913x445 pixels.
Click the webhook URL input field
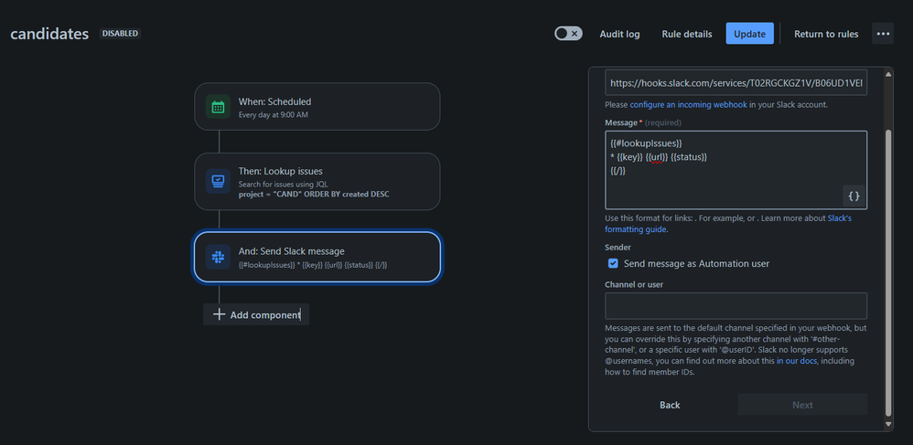click(736, 84)
